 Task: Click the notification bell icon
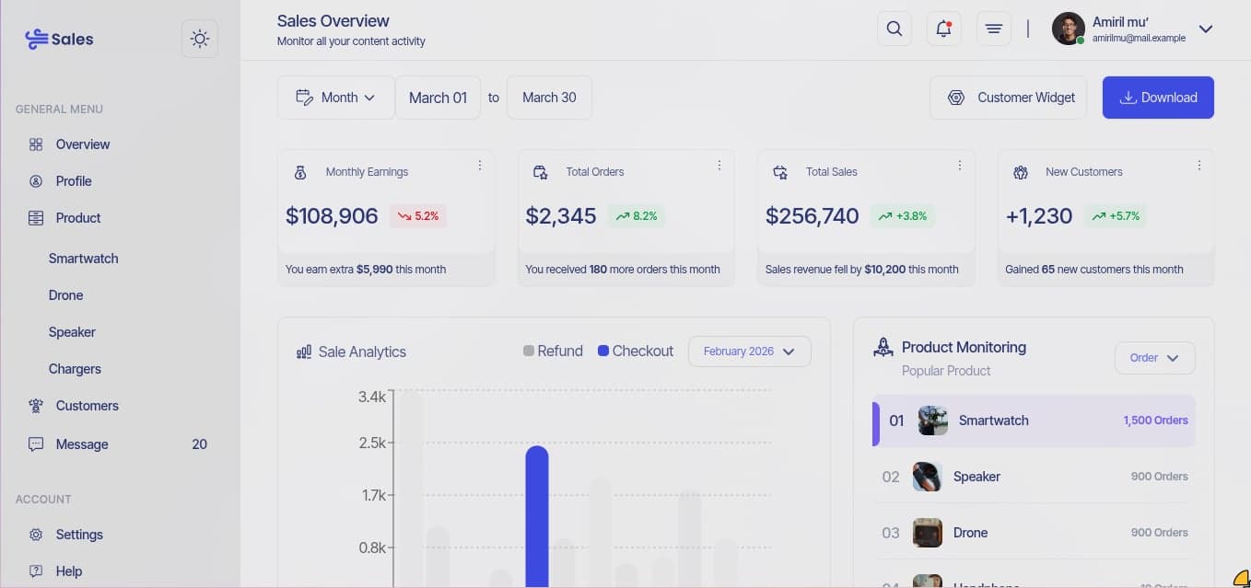point(943,29)
